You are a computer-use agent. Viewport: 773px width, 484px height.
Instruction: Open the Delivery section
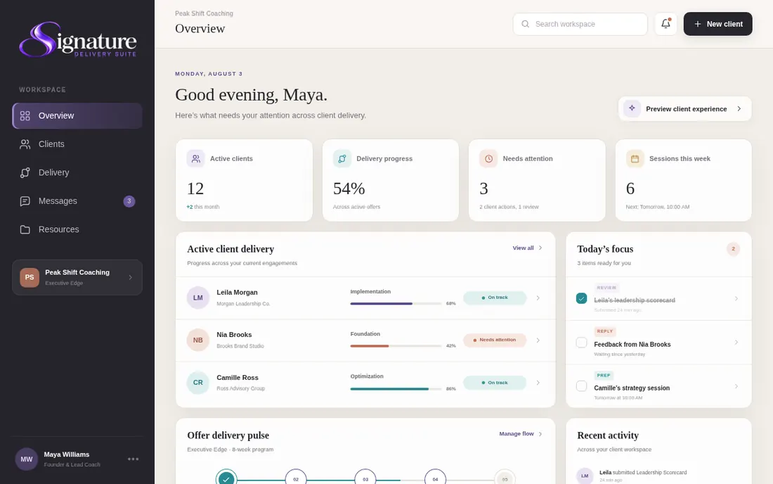click(x=77, y=172)
